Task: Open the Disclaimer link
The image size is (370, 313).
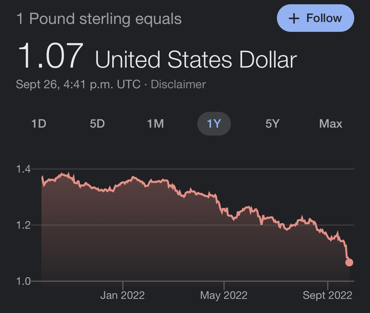Action: tap(178, 84)
